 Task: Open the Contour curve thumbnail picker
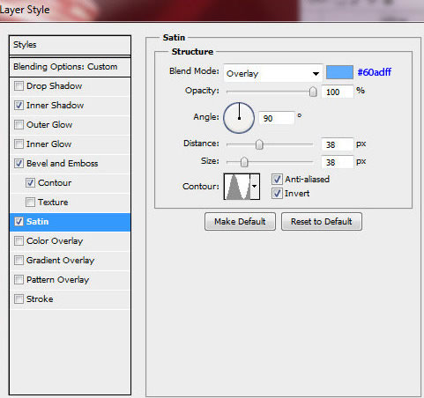tap(237, 187)
